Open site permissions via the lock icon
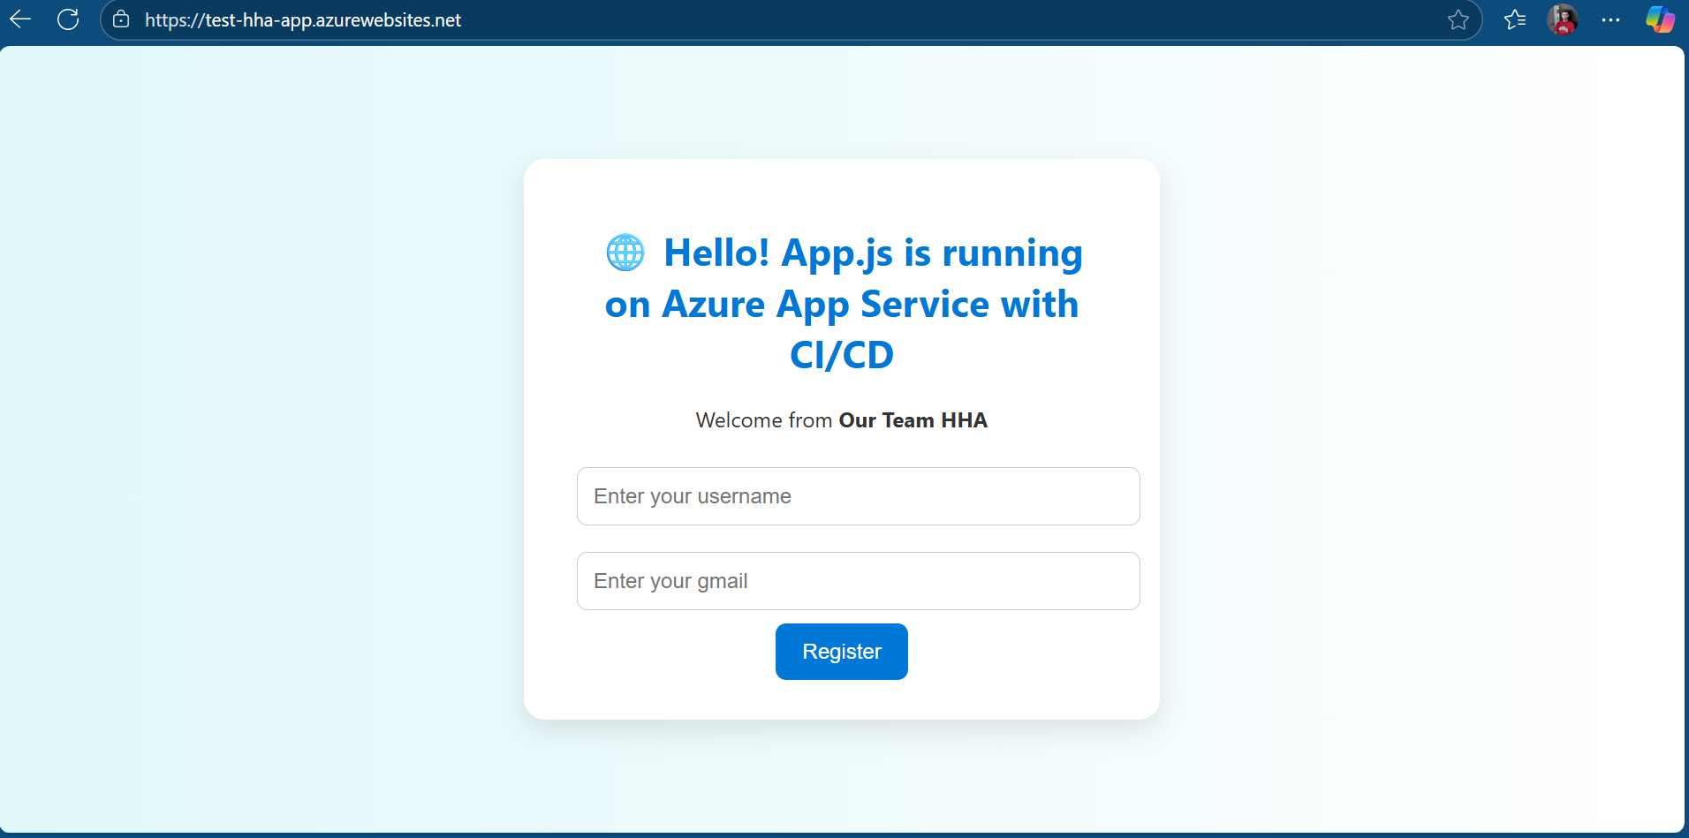The height and width of the screenshot is (838, 1689). 121,19
